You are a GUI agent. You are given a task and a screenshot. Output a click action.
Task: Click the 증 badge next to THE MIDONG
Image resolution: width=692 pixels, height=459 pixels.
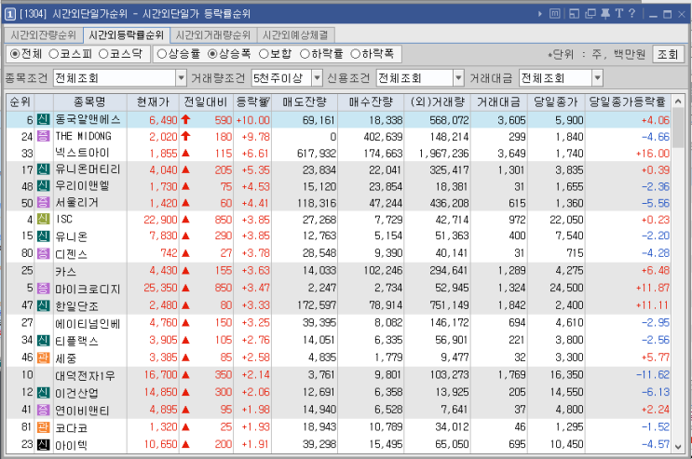click(x=43, y=136)
